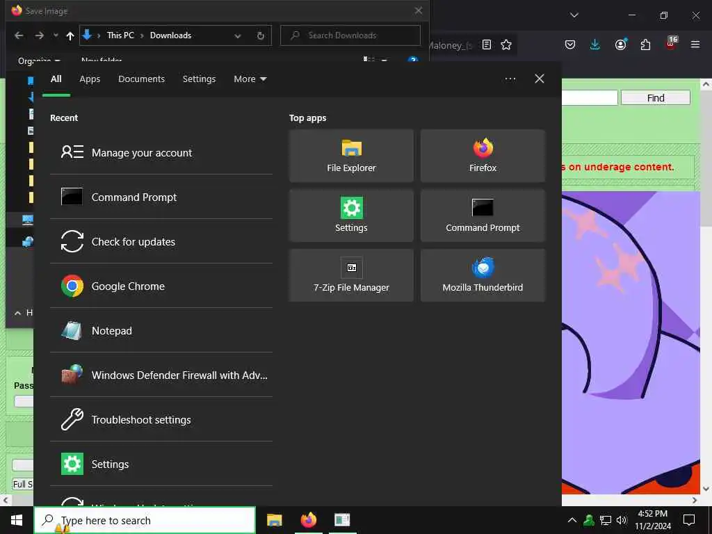Open Settings tile in Top apps

[x=351, y=216]
